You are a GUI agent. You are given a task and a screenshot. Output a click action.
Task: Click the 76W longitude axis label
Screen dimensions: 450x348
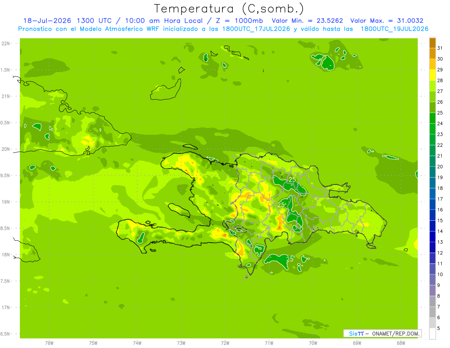click(49, 343)
